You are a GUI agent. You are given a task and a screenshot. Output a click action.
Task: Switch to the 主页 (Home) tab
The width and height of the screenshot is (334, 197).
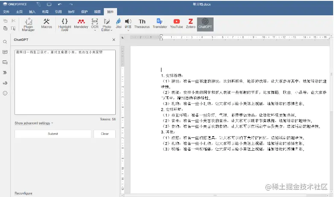[x=19, y=11]
